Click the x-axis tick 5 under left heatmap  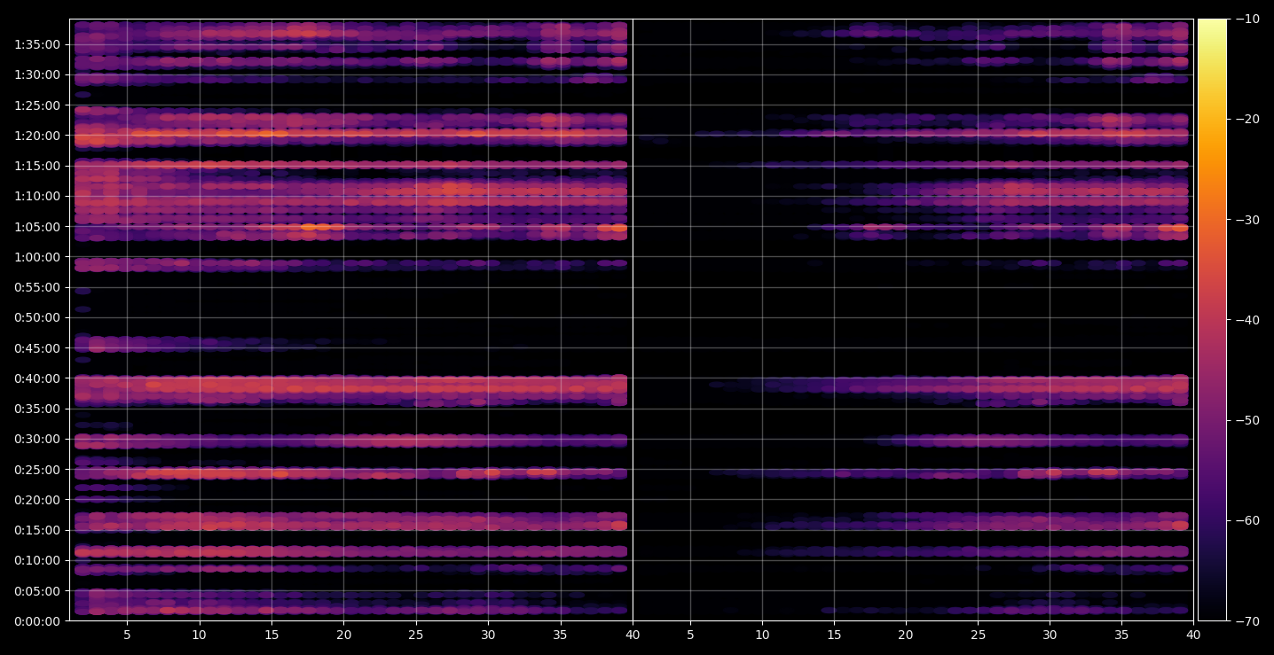[x=127, y=636]
